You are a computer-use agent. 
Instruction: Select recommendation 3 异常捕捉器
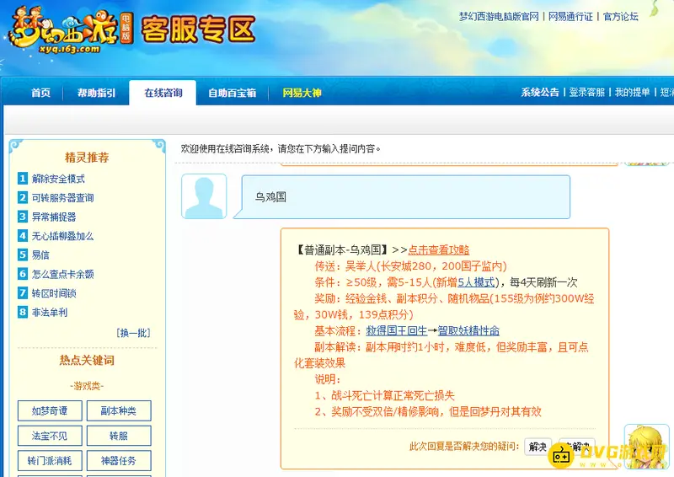pos(54,217)
